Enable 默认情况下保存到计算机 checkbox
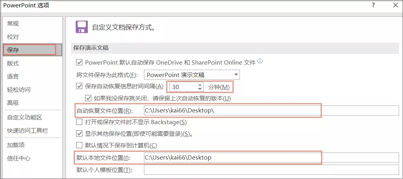This screenshot has height=179, width=403. tap(79, 146)
